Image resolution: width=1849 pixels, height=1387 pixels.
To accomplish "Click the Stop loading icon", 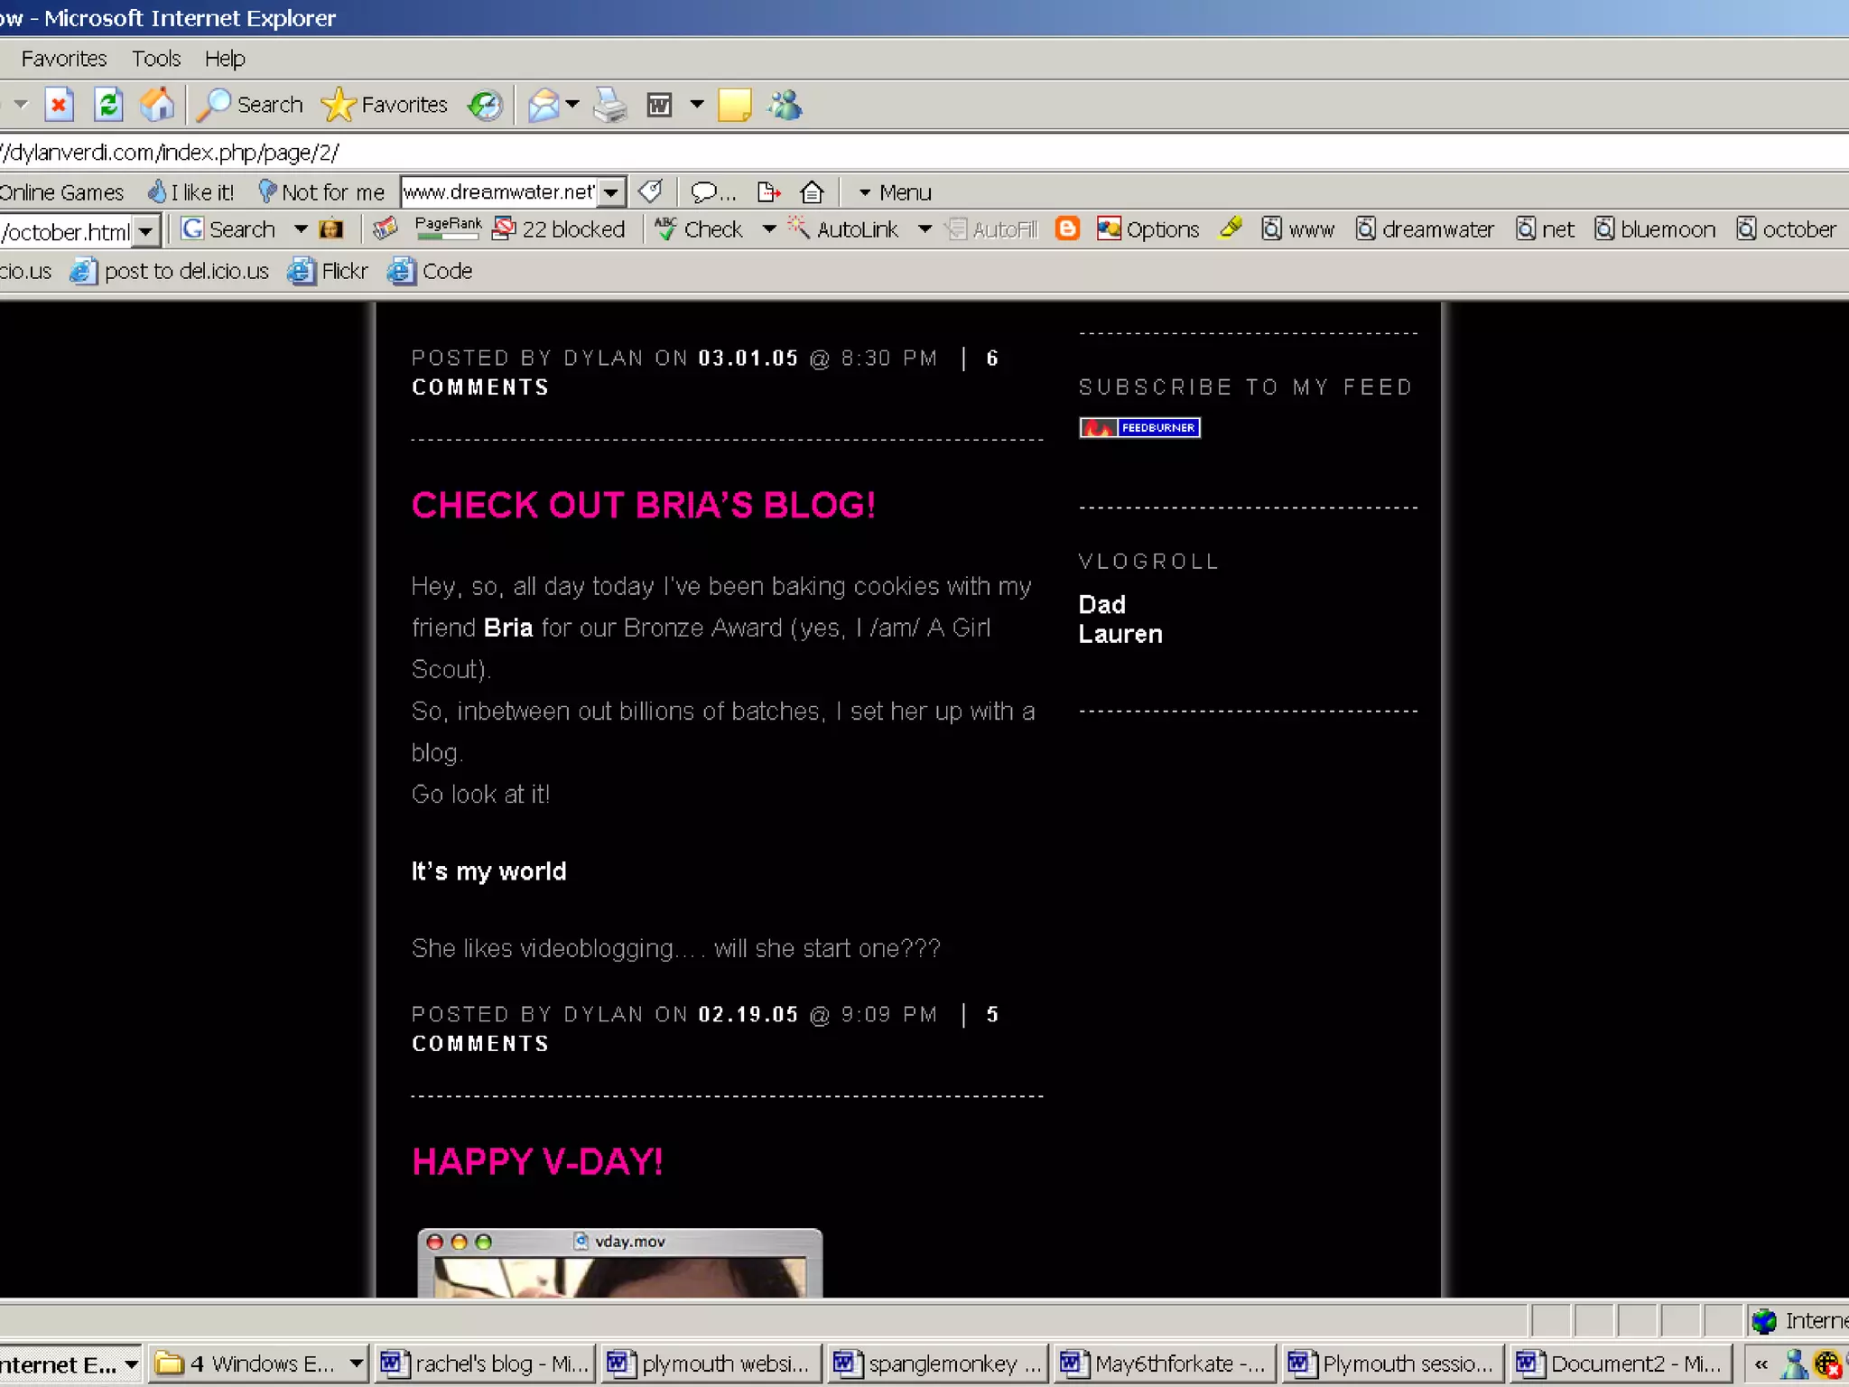I will coord(59,105).
